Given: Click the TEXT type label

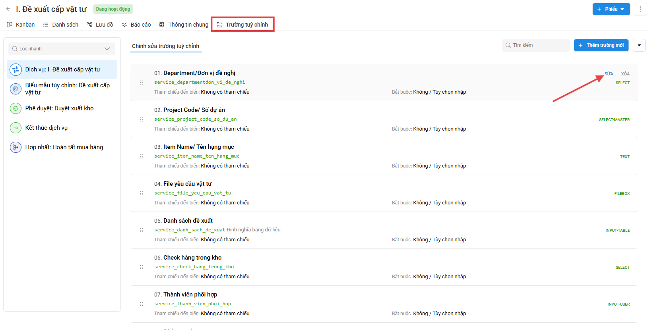Looking at the screenshot, I should tap(625, 157).
